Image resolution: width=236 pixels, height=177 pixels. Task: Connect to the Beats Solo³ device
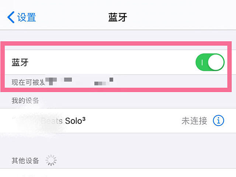pyautogui.click(x=118, y=121)
